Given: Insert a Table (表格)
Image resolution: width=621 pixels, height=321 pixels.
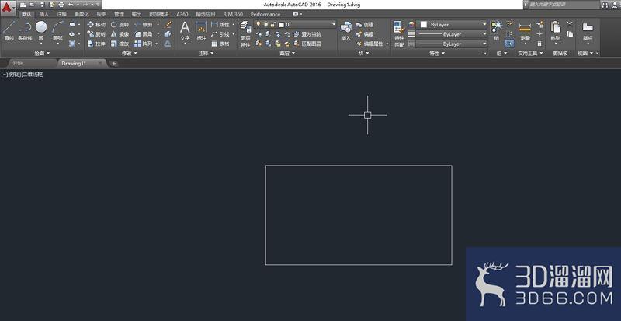Looking at the screenshot, I should coord(220,44).
